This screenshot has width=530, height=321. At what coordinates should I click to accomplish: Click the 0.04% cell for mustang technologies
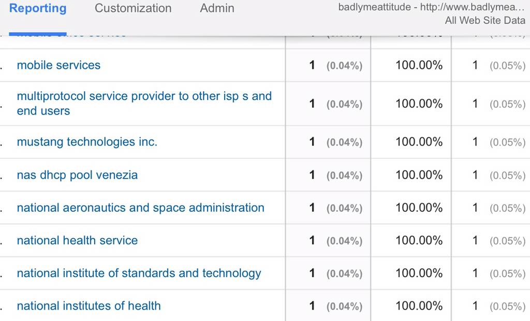(x=344, y=142)
